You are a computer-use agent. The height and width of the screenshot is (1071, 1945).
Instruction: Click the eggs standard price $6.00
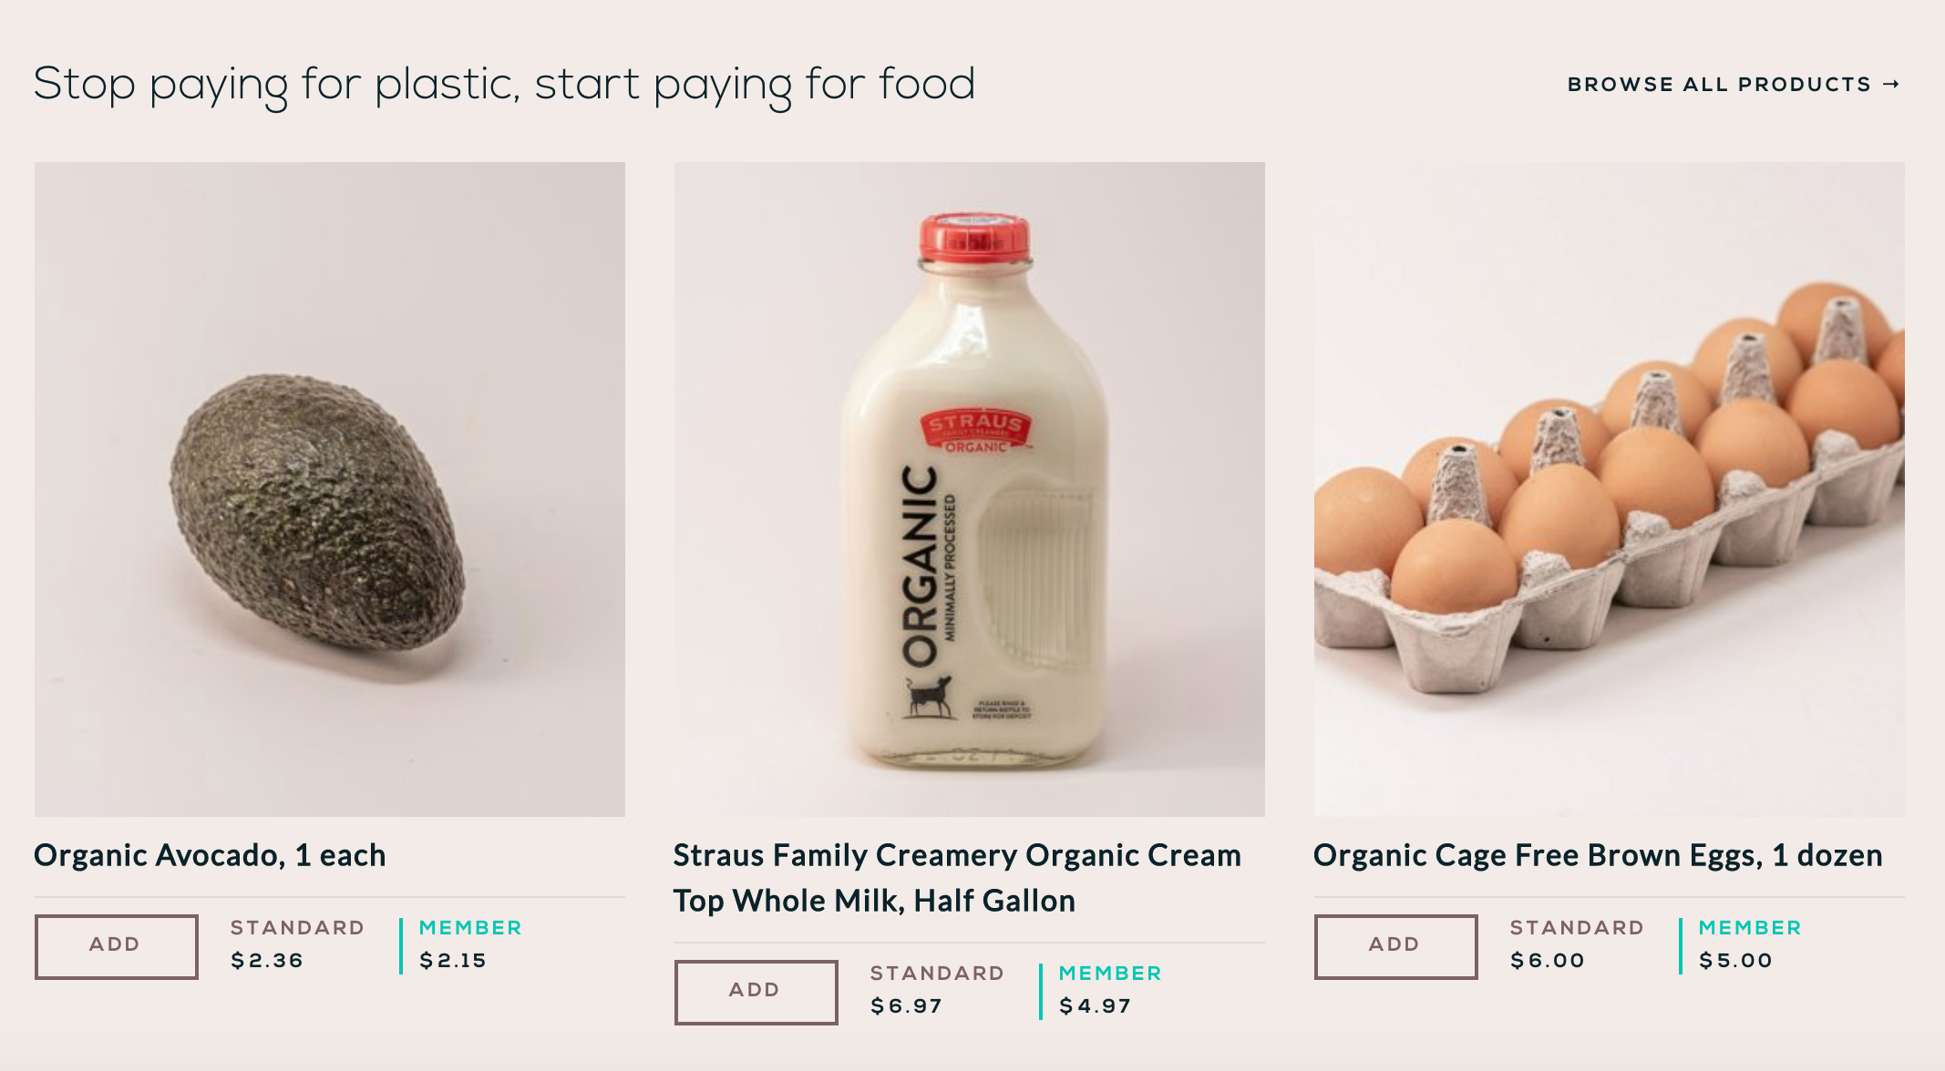click(1549, 959)
